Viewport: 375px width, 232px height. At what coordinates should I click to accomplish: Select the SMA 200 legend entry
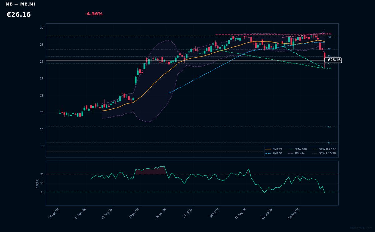(297, 149)
